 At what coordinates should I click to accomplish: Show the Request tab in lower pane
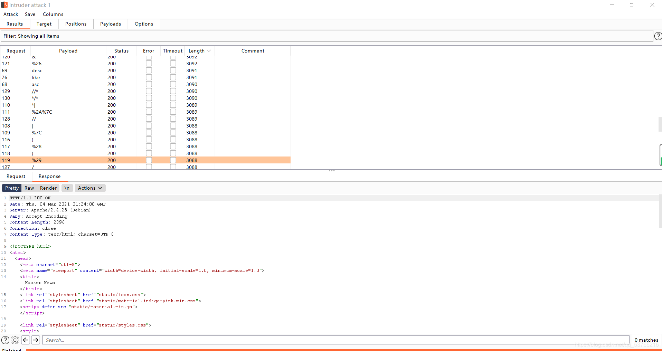(x=16, y=176)
